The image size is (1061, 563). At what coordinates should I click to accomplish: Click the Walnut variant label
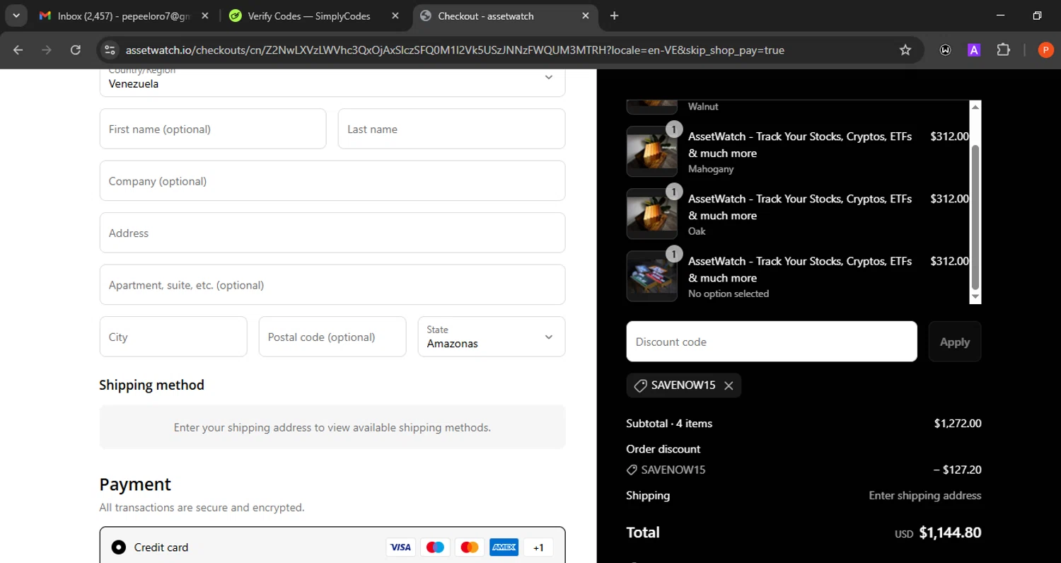tap(703, 107)
